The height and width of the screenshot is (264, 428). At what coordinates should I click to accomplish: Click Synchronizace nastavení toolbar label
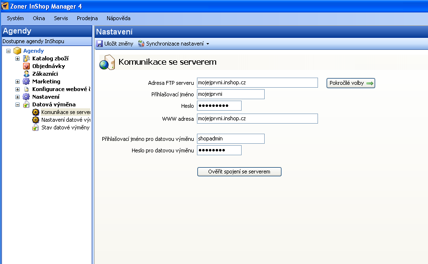tap(175, 44)
